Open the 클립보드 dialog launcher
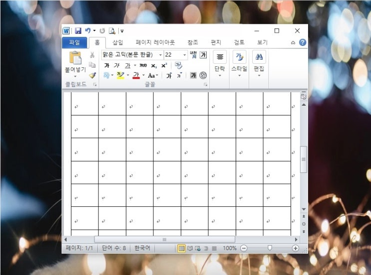 point(95,85)
